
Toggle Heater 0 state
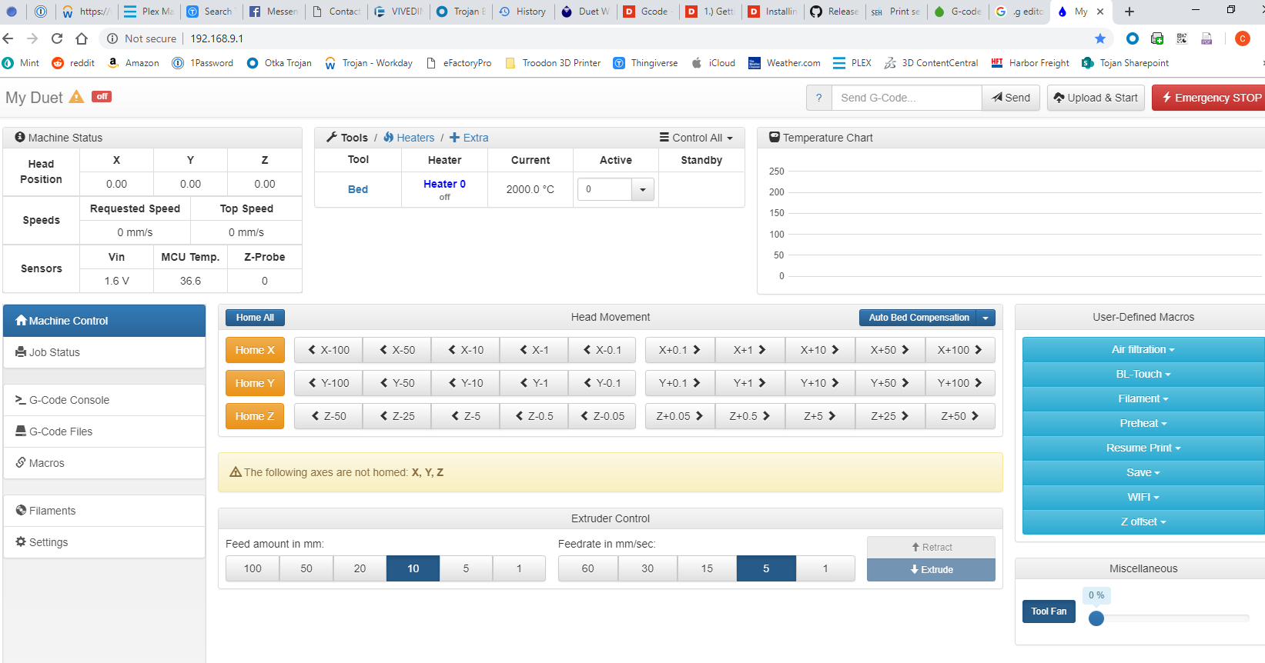click(x=444, y=184)
